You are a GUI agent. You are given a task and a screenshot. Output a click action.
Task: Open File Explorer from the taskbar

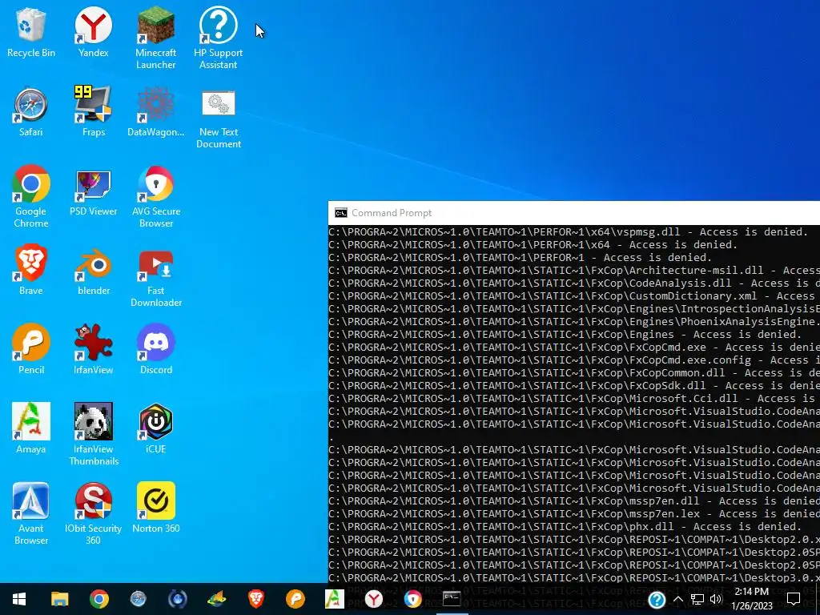[x=59, y=599]
